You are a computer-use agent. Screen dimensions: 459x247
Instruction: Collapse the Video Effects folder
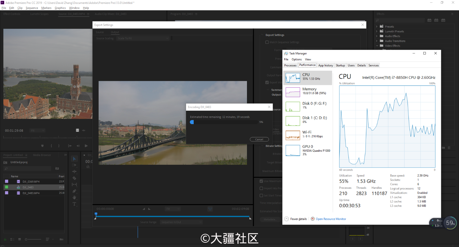[x=377, y=46]
